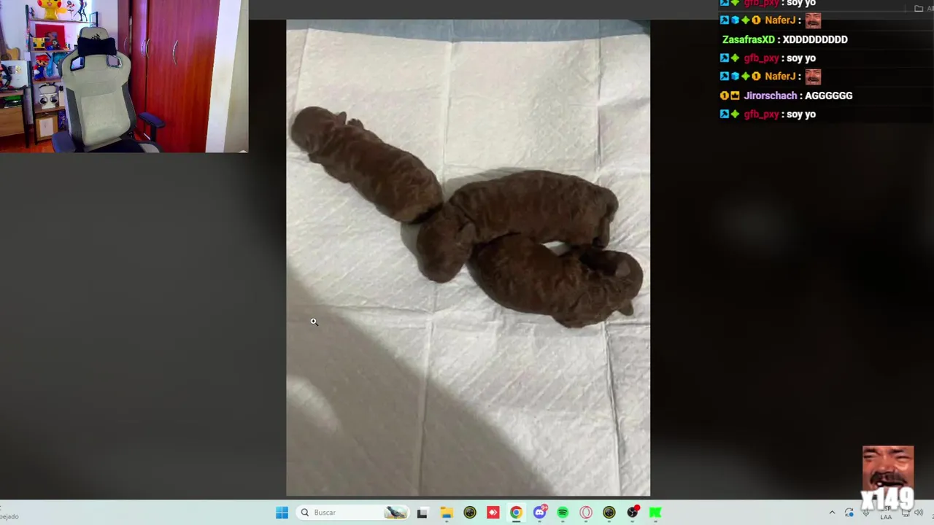Click the puppies image in the viewer
The height and width of the screenshot is (525, 934).
(x=468, y=258)
